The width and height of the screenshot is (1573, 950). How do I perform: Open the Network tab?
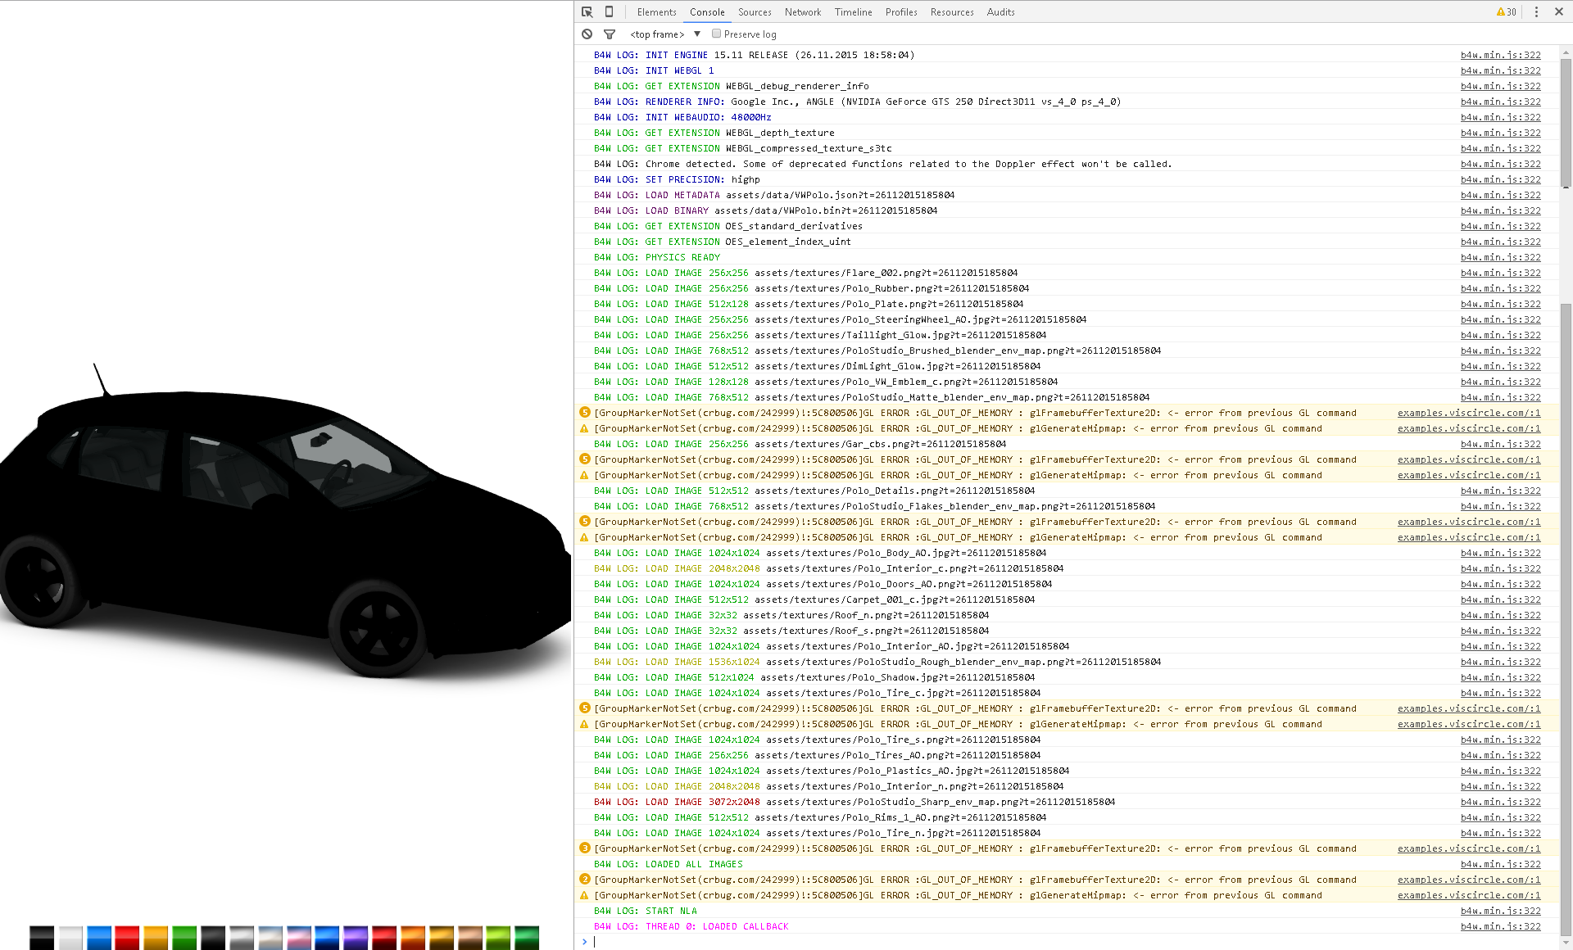(x=802, y=11)
